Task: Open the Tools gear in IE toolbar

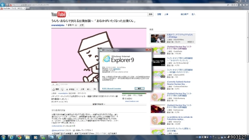Action: pyautogui.click(x=247, y=5)
